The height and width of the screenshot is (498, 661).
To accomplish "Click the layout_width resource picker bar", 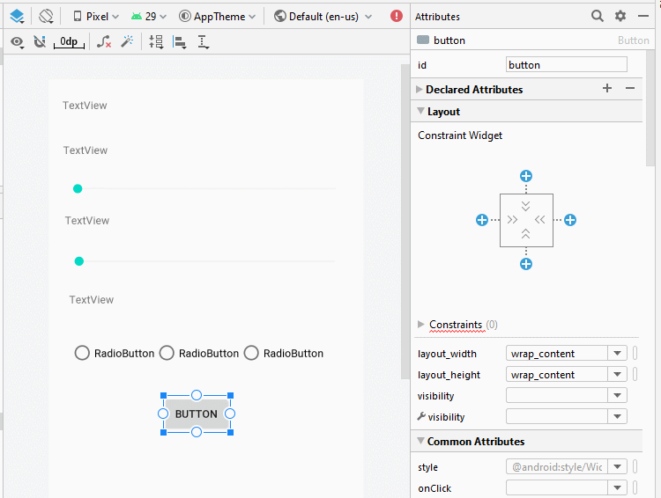I will click(635, 353).
